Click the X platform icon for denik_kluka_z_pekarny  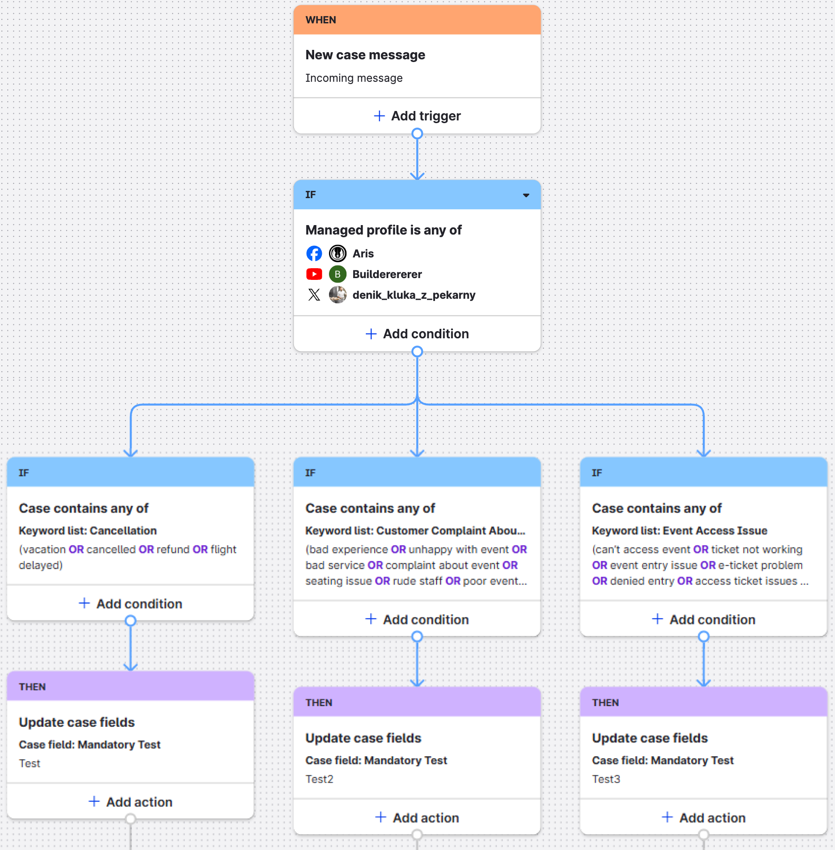pos(314,295)
